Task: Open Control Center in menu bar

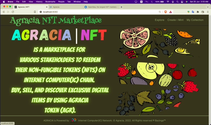Action: tap(182, 2)
